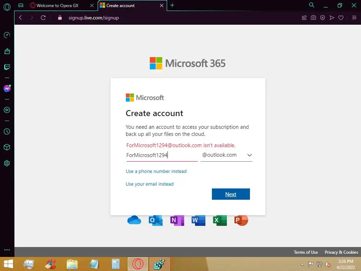
Task: Open GX Corner gamepad icon
Action: click(21, 5)
